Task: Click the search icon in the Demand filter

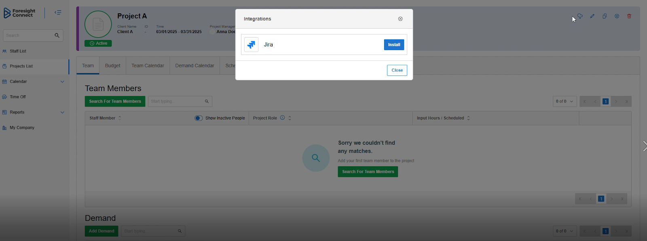Action: click(180, 231)
